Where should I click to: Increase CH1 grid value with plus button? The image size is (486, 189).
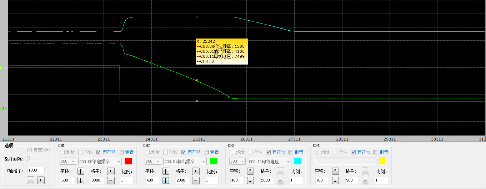coord(111,171)
